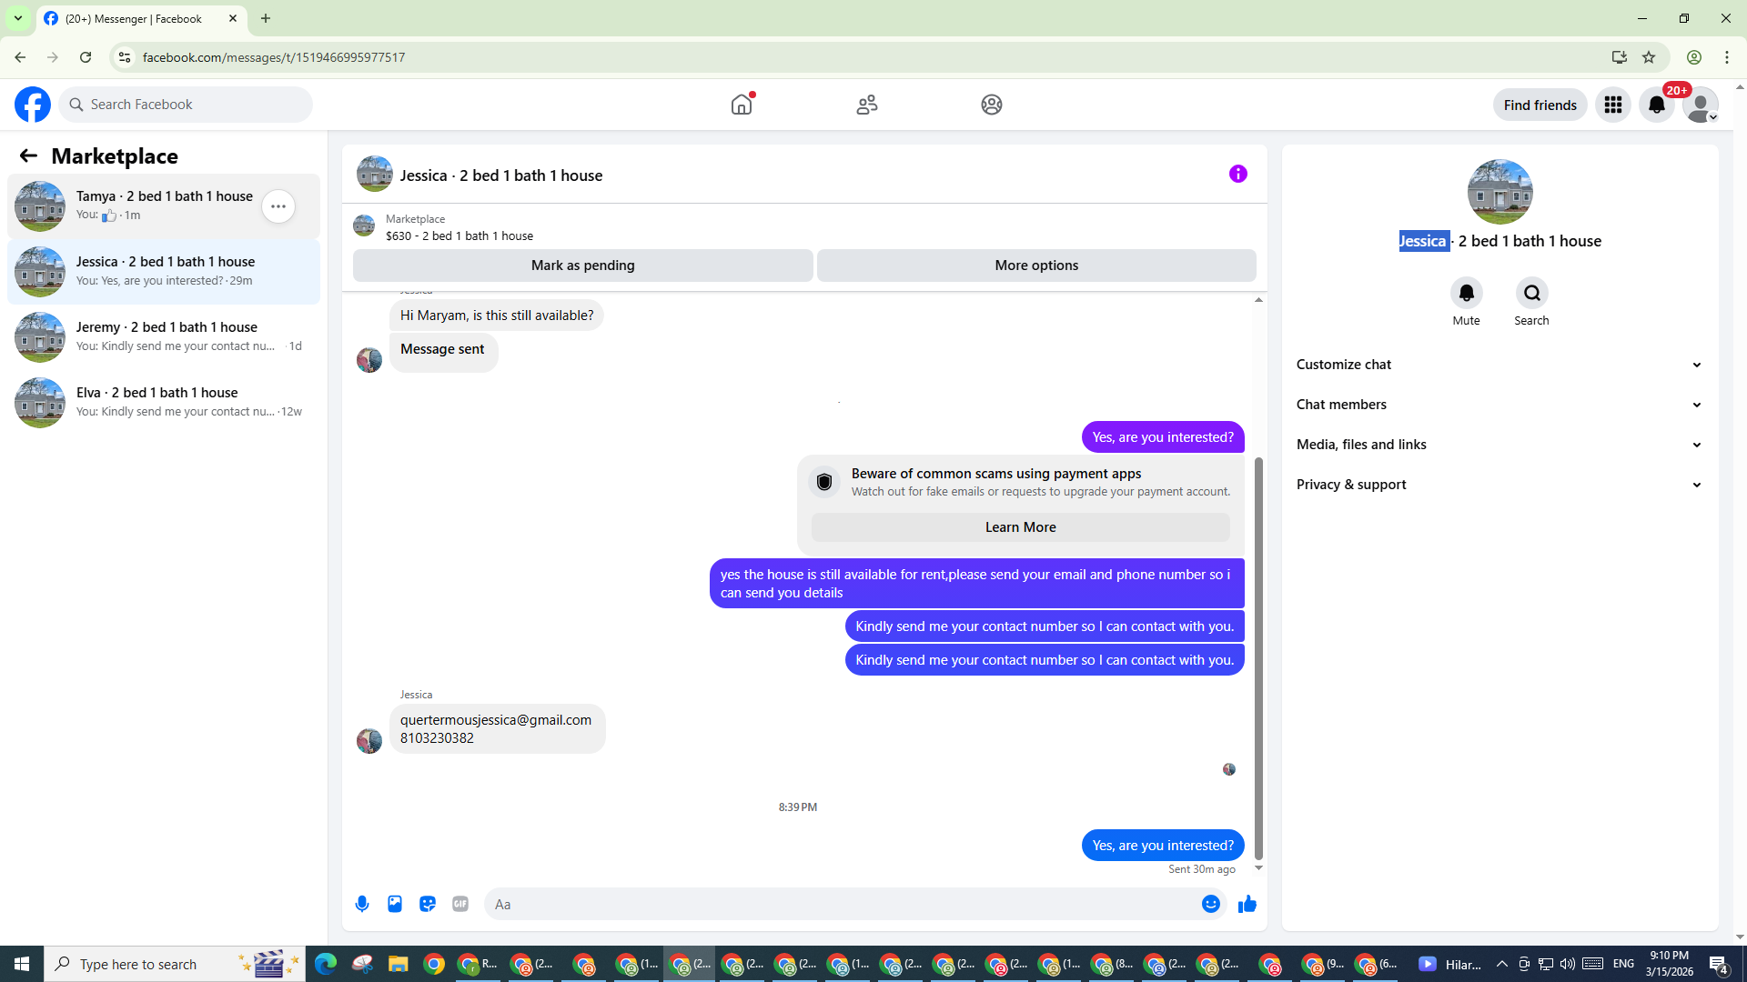Expand Chat members section

[x=1500, y=405]
